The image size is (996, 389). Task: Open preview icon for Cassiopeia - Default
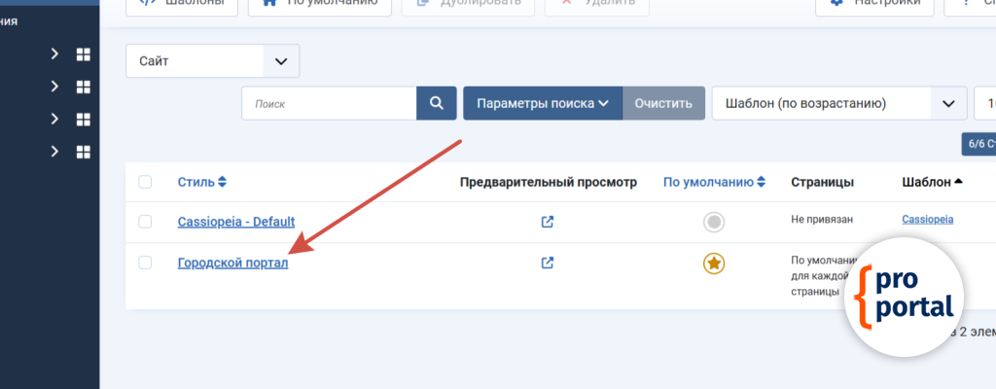(548, 222)
